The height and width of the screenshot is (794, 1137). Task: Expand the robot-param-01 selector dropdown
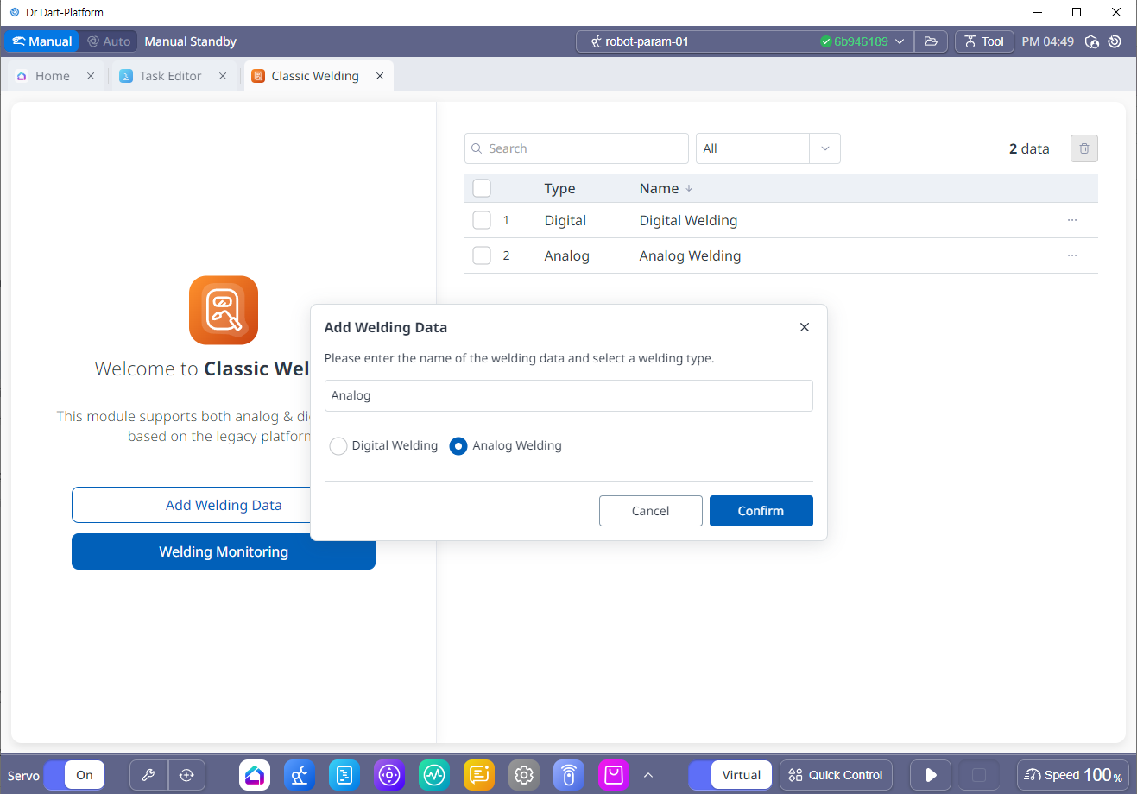pos(899,41)
